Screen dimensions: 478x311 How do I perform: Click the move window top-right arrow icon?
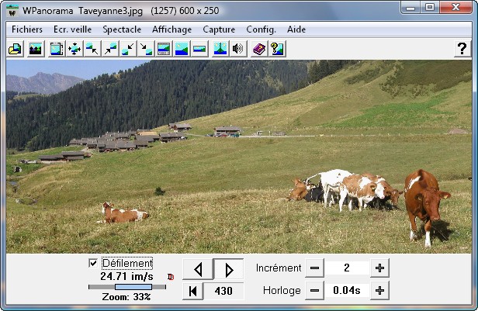point(110,49)
